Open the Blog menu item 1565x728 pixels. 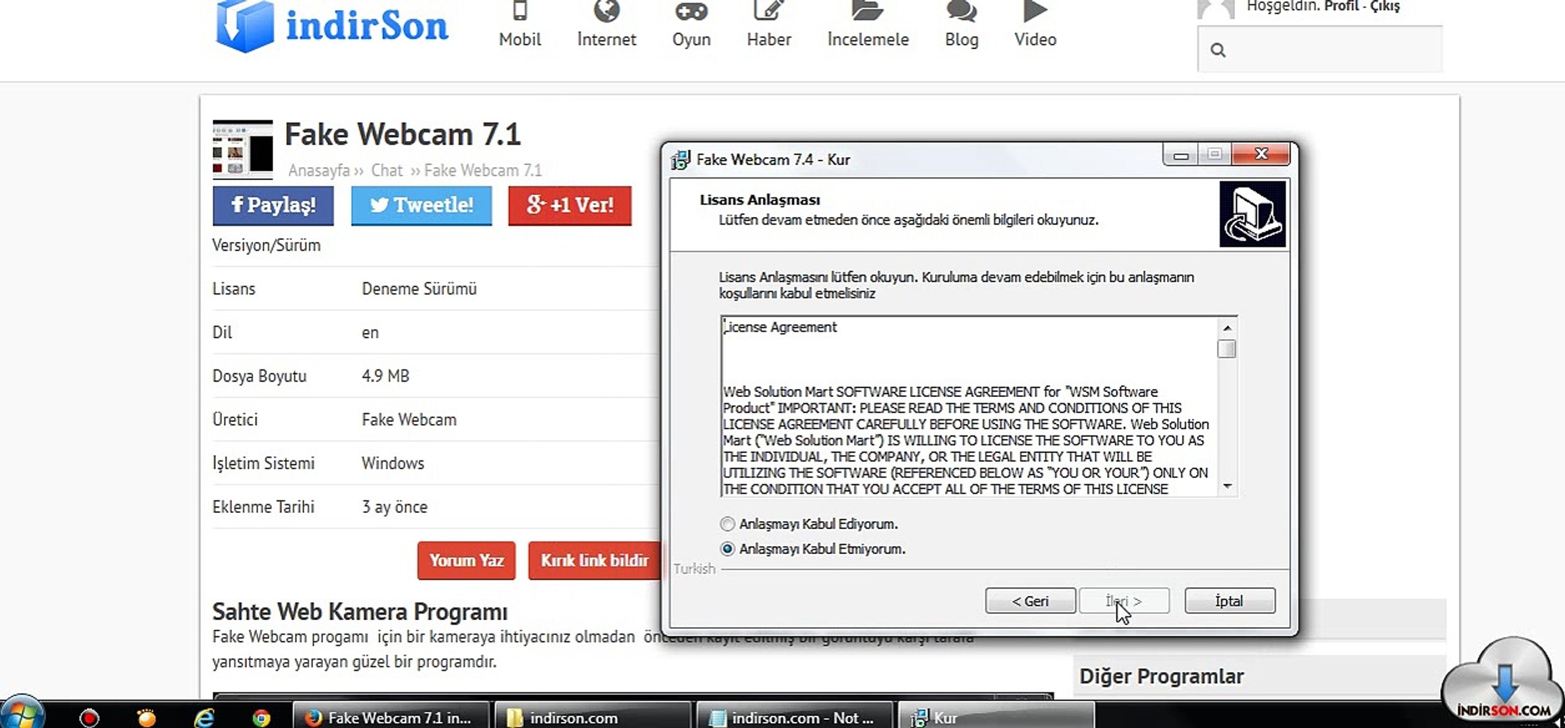pyautogui.click(x=961, y=40)
